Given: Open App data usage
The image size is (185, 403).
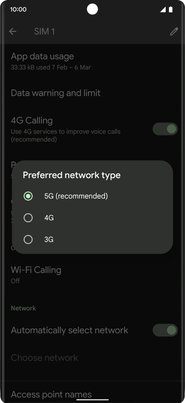Looking at the screenshot, I should click(x=92, y=61).
